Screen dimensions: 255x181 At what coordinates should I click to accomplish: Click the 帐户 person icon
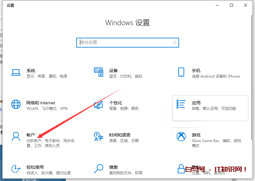click(16, 137)
